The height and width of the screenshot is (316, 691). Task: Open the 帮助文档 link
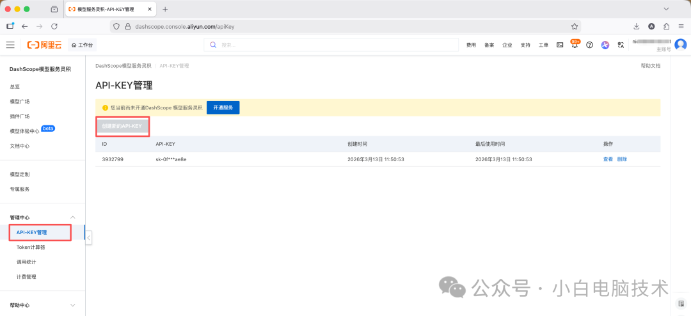click(x=651, y=66)
